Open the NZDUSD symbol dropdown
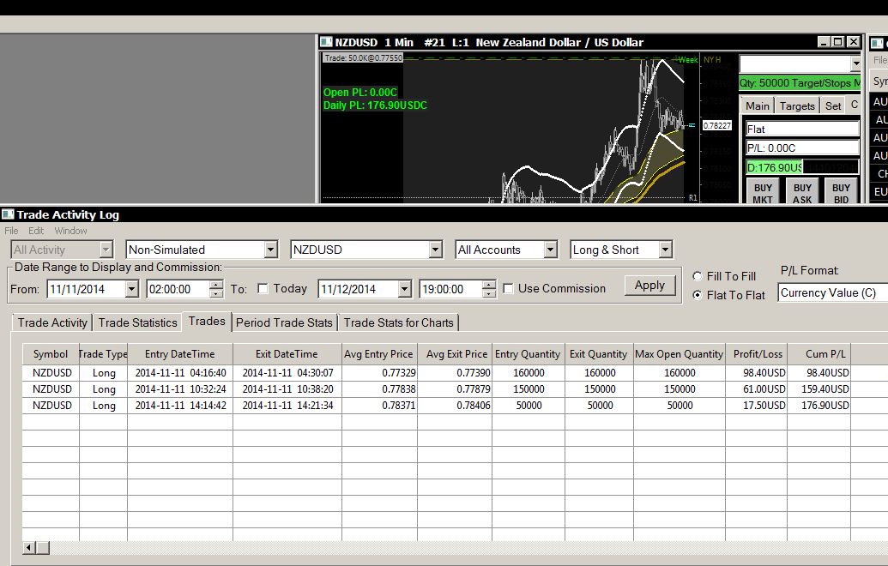Viewport: 888px width, 566px height. 435,250
